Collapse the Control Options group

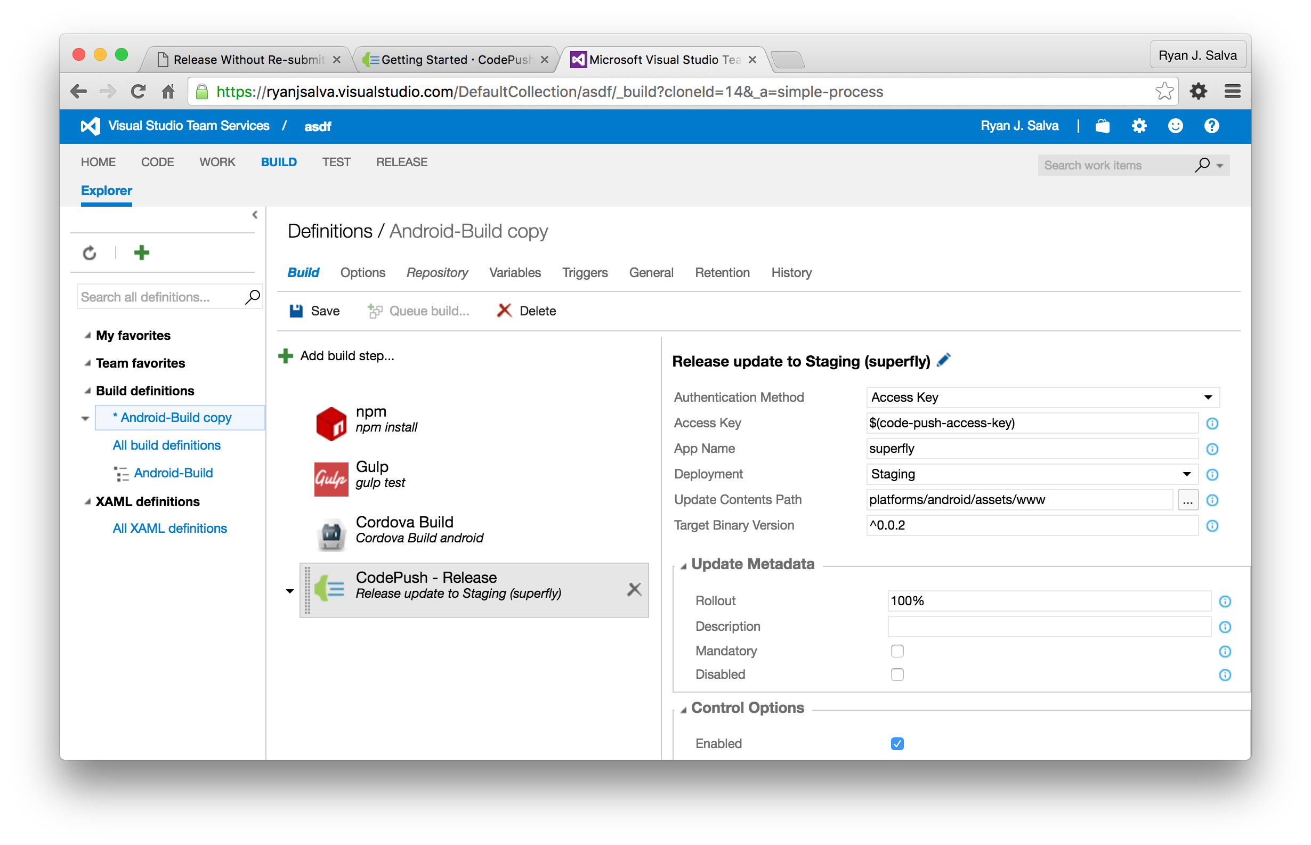pyautogui.click(x=684, y=710)
